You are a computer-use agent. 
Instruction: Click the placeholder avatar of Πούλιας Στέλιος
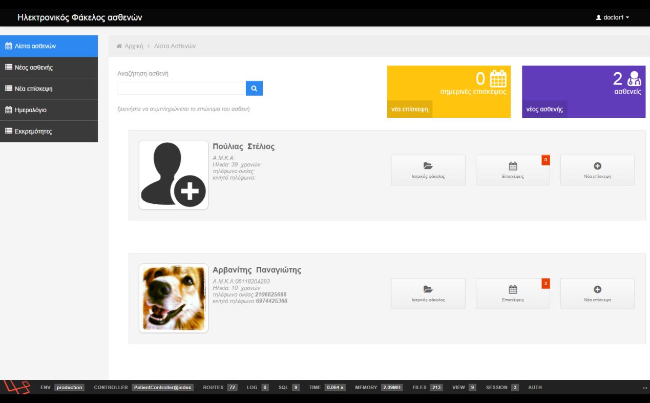tap(174, 175)
